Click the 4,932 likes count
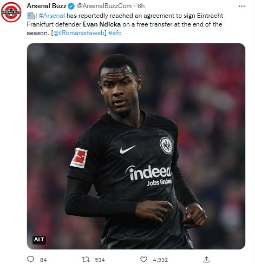The width and height of the screenshot is (255, 264). 160,260
